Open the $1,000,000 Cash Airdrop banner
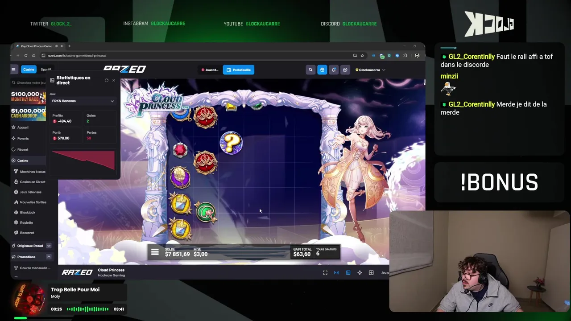This screenshot has width=571, height=321. pyautogui.click(x=28, y=113)
